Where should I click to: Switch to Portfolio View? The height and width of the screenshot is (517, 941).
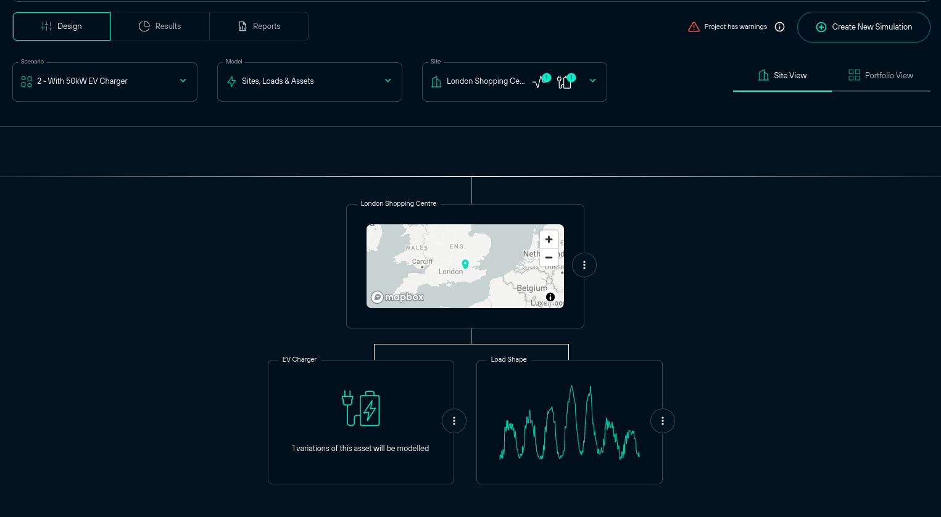pos(881,76)
